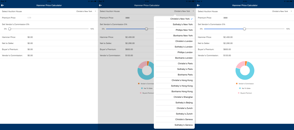Open auction house dropdown on screen with unobstructed chart

tap(281, 11)
